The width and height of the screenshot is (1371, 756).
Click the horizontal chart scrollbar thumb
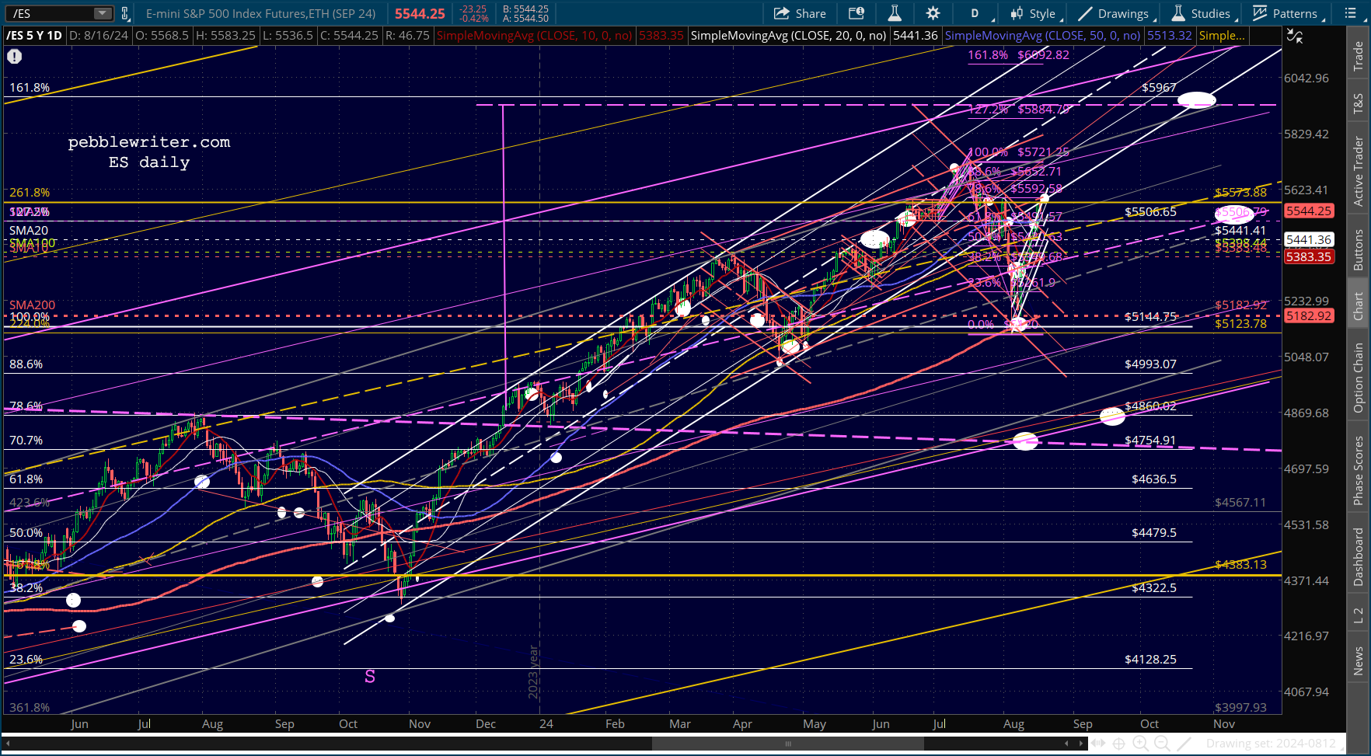pyautogui.click(x=788, y=744)
